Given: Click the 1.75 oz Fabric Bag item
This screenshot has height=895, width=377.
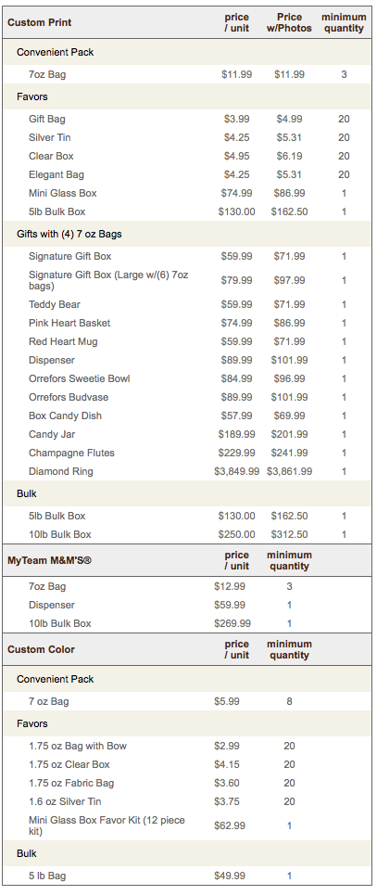Looking at the screenshot, I should (71, 783).
